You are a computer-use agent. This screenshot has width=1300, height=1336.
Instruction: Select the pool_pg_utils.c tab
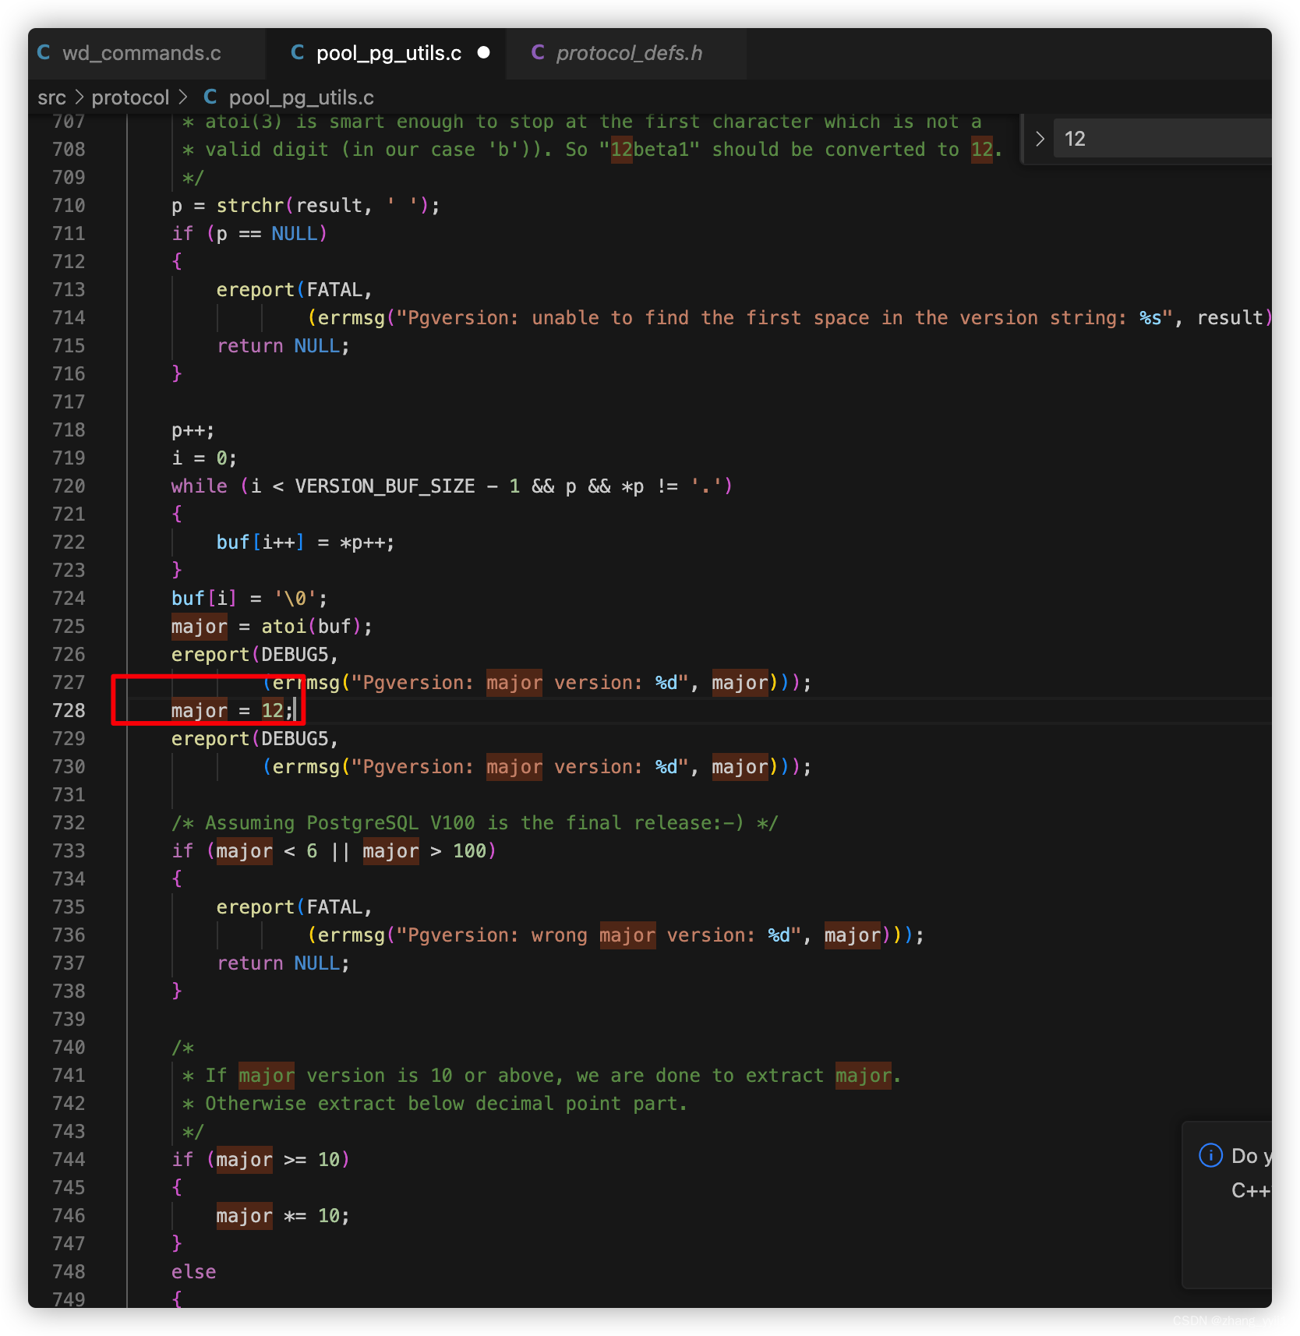click(388, 53)
